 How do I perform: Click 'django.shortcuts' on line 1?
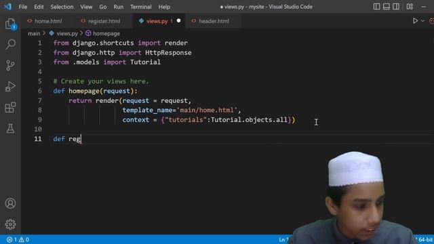103,43
